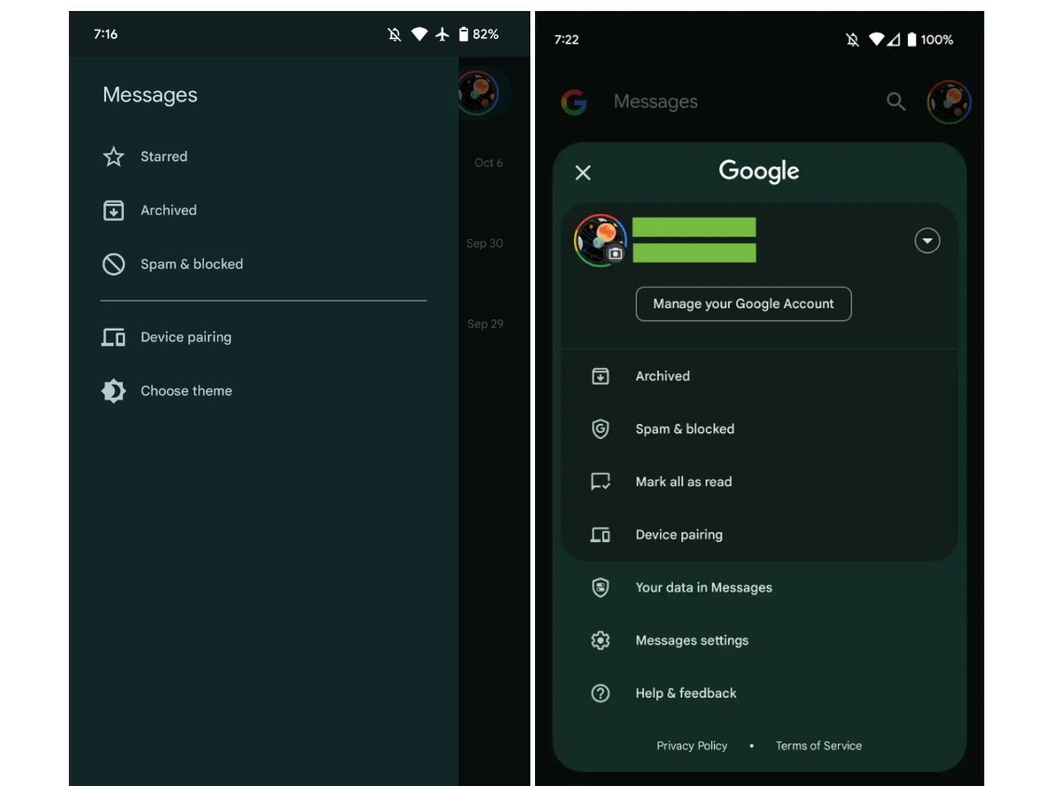The height and width of the screenshot is (786, 1042).
Task: Click the Choose theme brightness icon
Action: (113, 391)
